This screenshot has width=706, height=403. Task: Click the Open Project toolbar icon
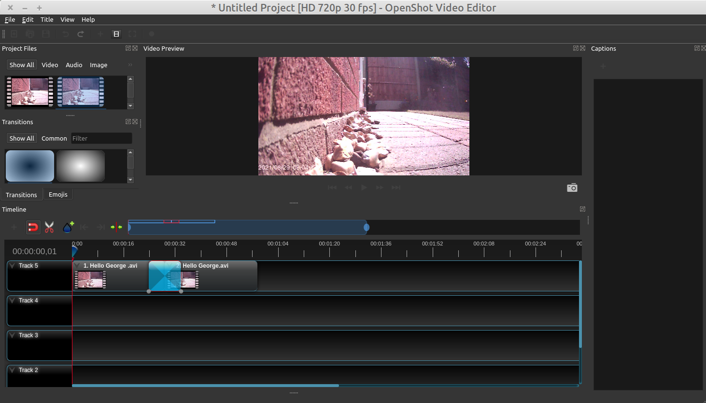[30, 34]
